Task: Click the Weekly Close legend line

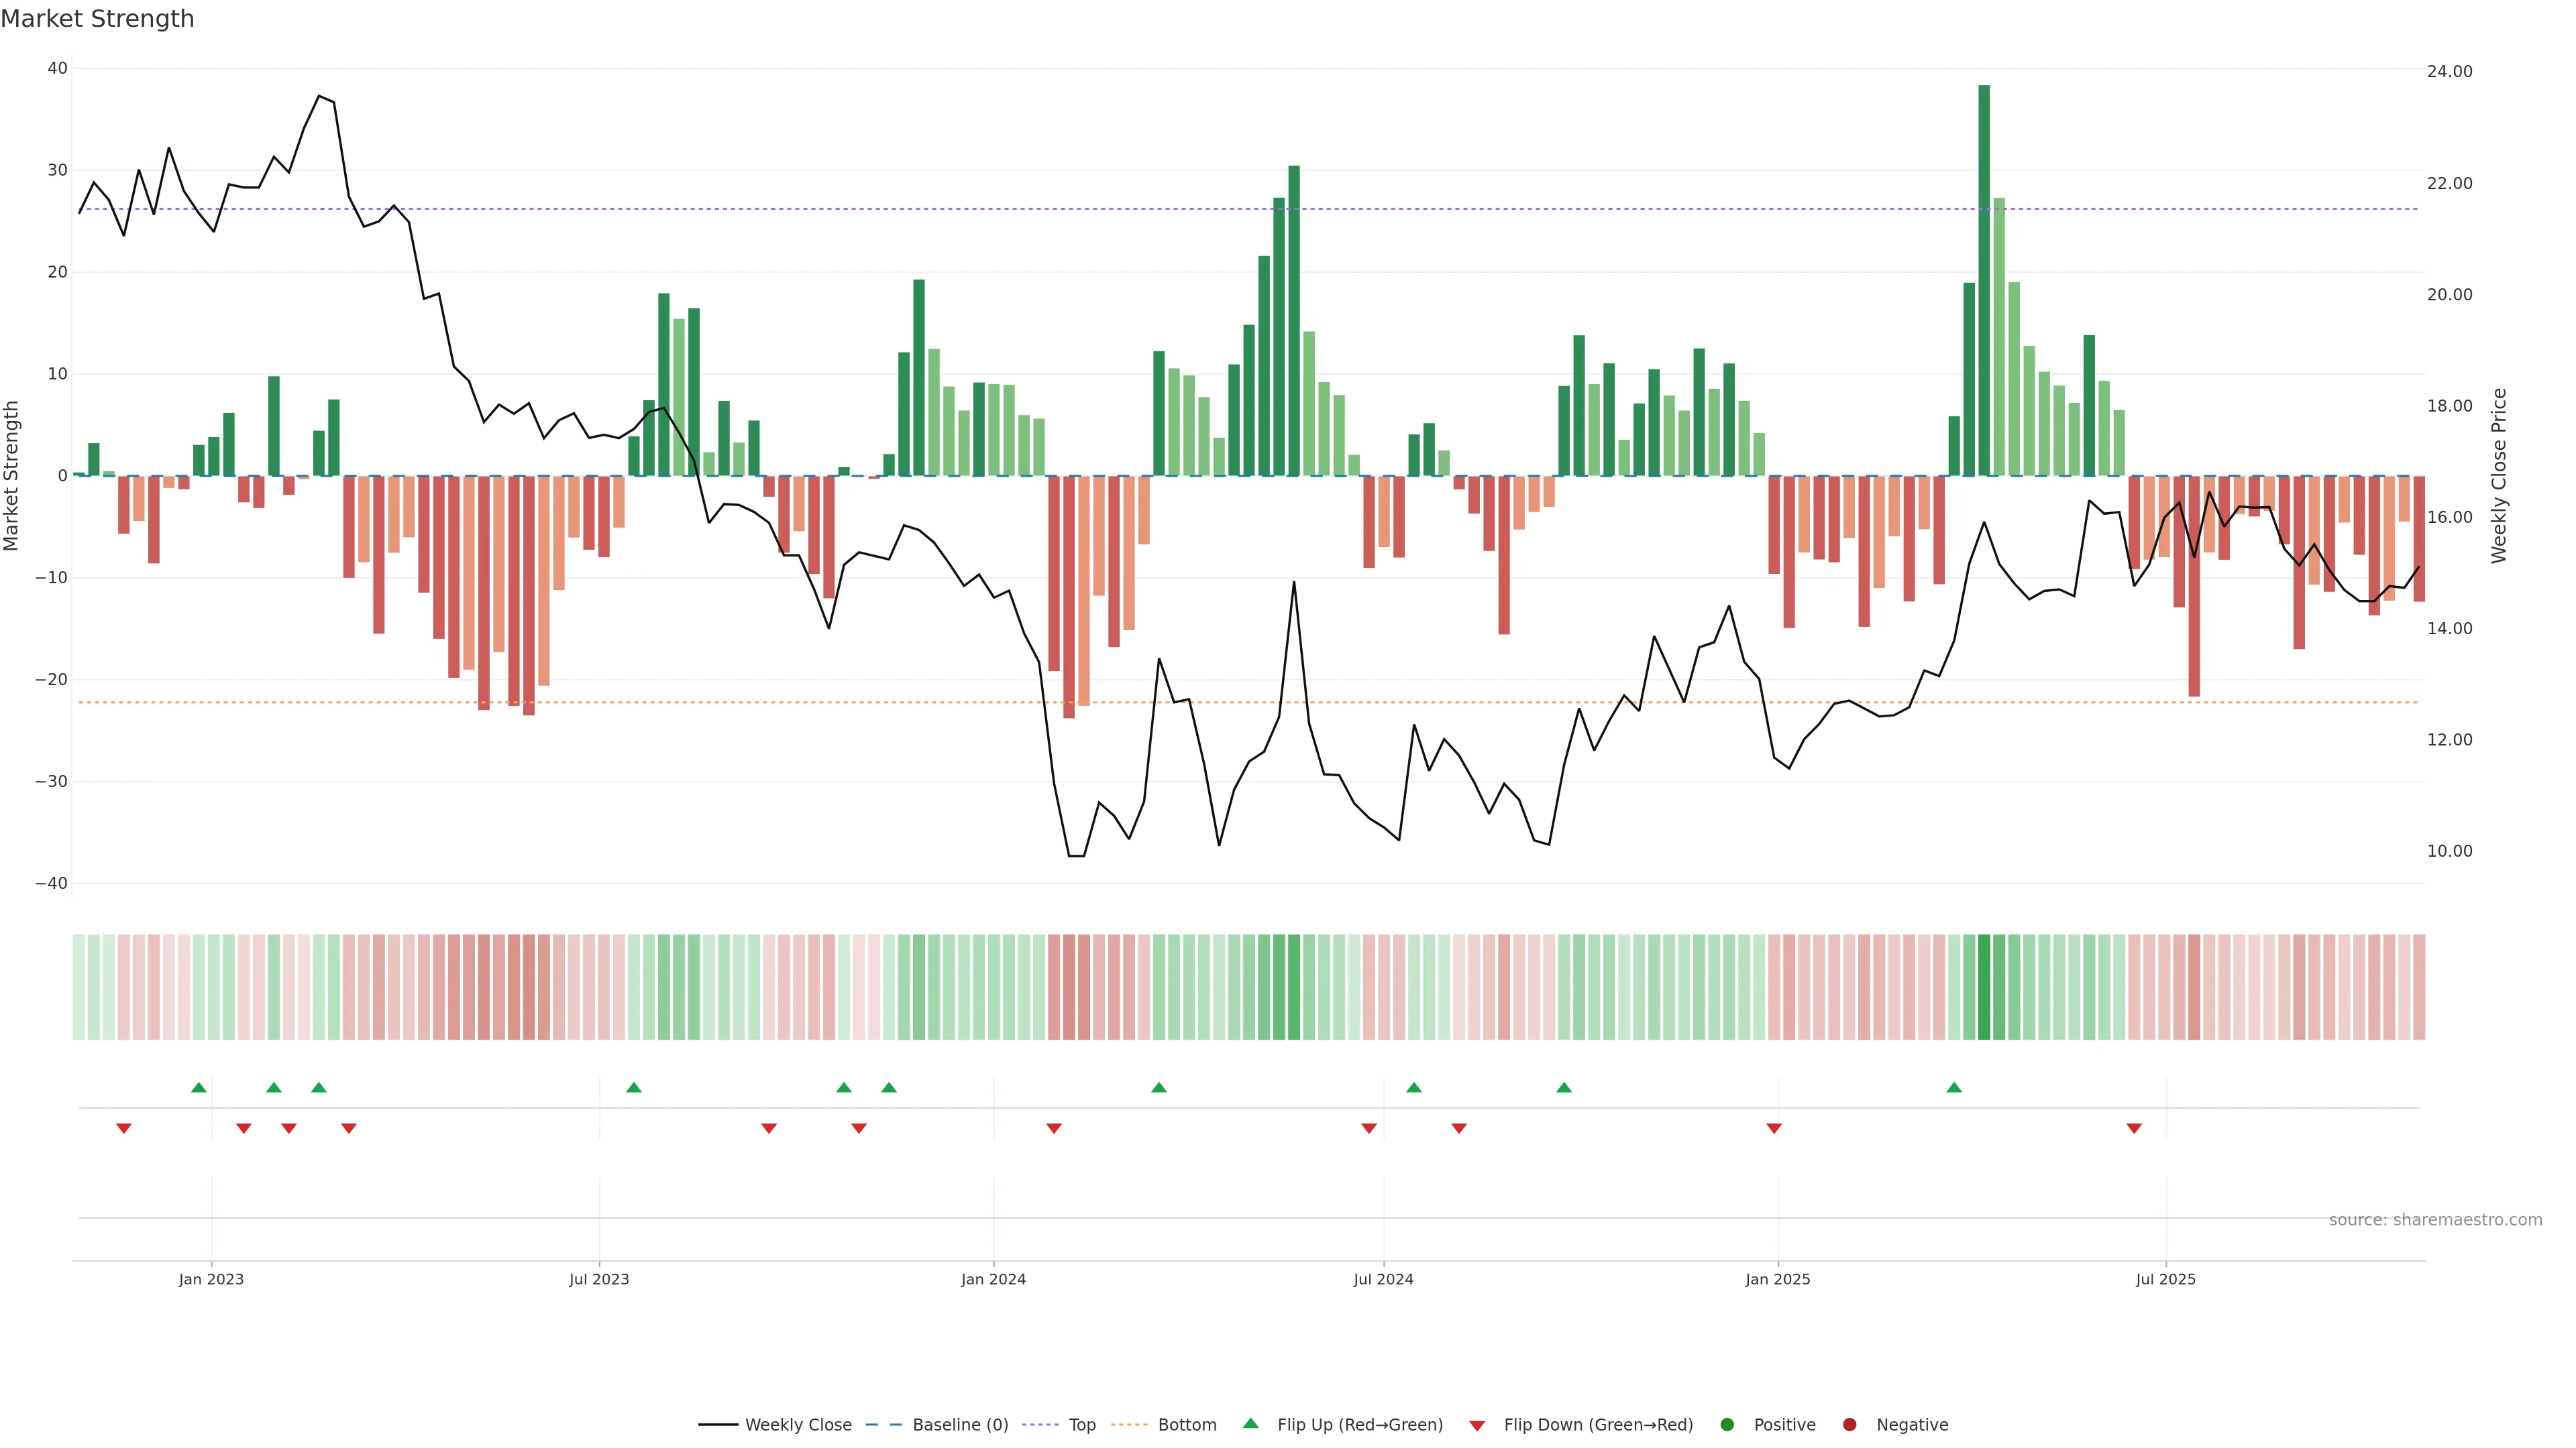Action: [x=718, y=1424]
